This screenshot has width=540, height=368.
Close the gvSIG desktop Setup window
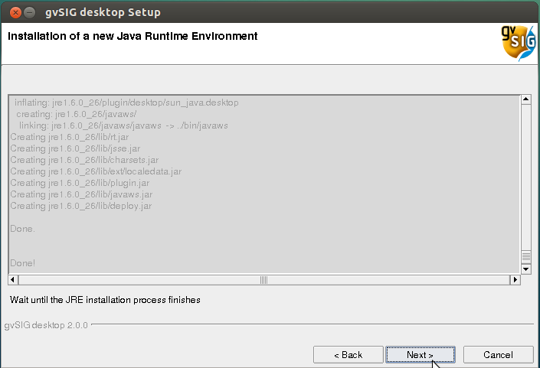[13, 13]
